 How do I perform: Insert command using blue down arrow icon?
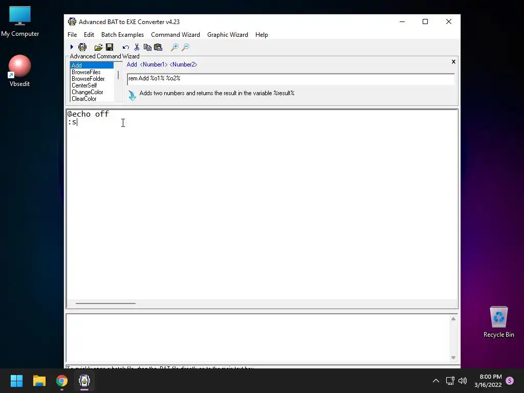point(132,96)
